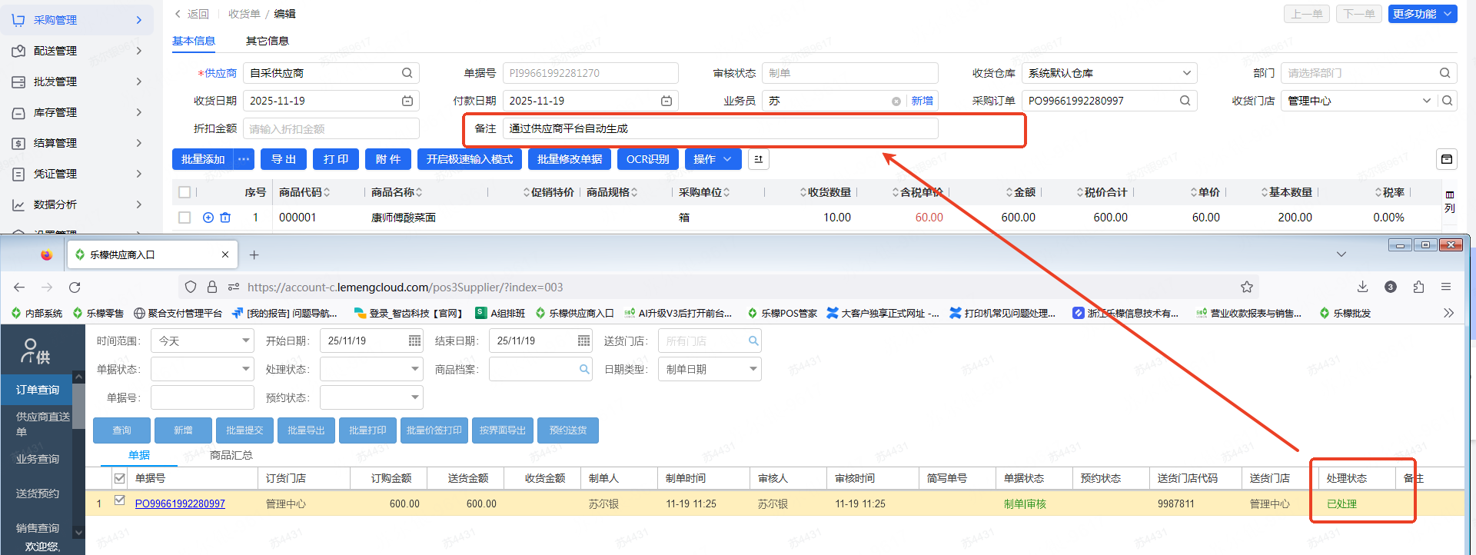Open the 更多功能 dropdown button
1476x555 pixels.
[x=1422, y=14]
